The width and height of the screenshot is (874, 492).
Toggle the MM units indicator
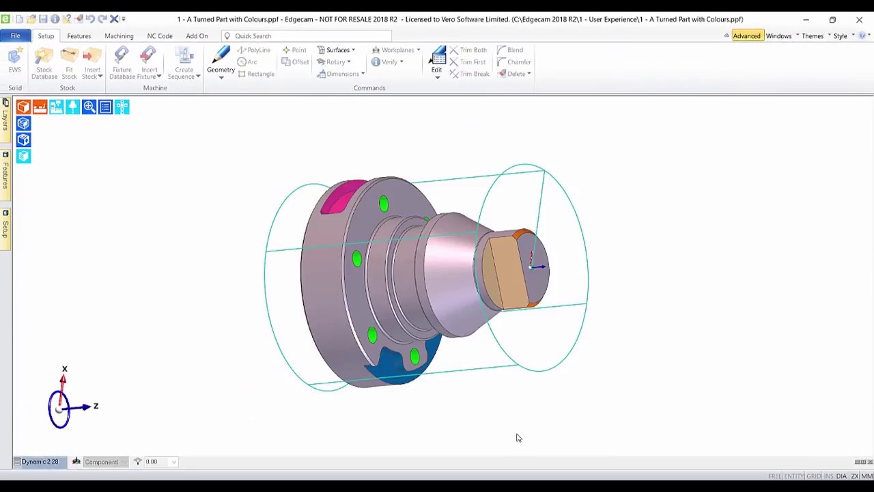click(x=866, y=476)
